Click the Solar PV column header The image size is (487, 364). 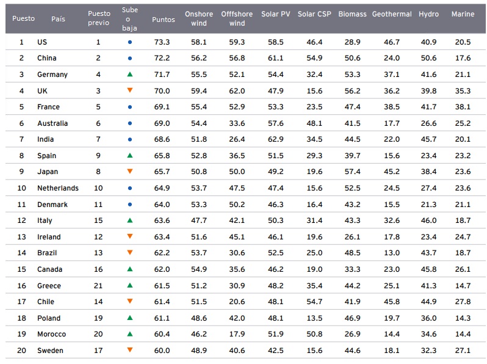pyautogui.click(x=275, y=14)
